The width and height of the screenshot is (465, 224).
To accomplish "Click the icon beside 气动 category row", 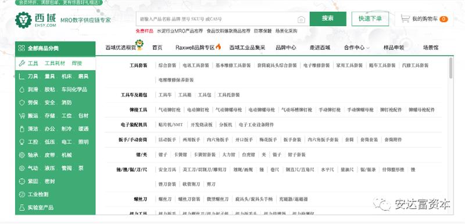I will 22,168.
